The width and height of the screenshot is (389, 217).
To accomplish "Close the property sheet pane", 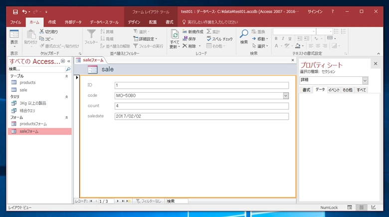I will tap(376, 63).
